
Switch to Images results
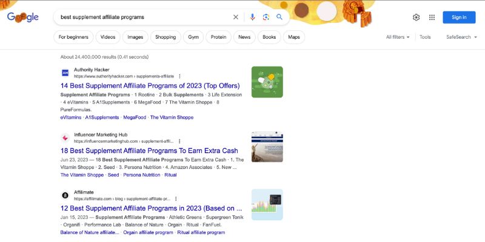click(x=135, y=37)
